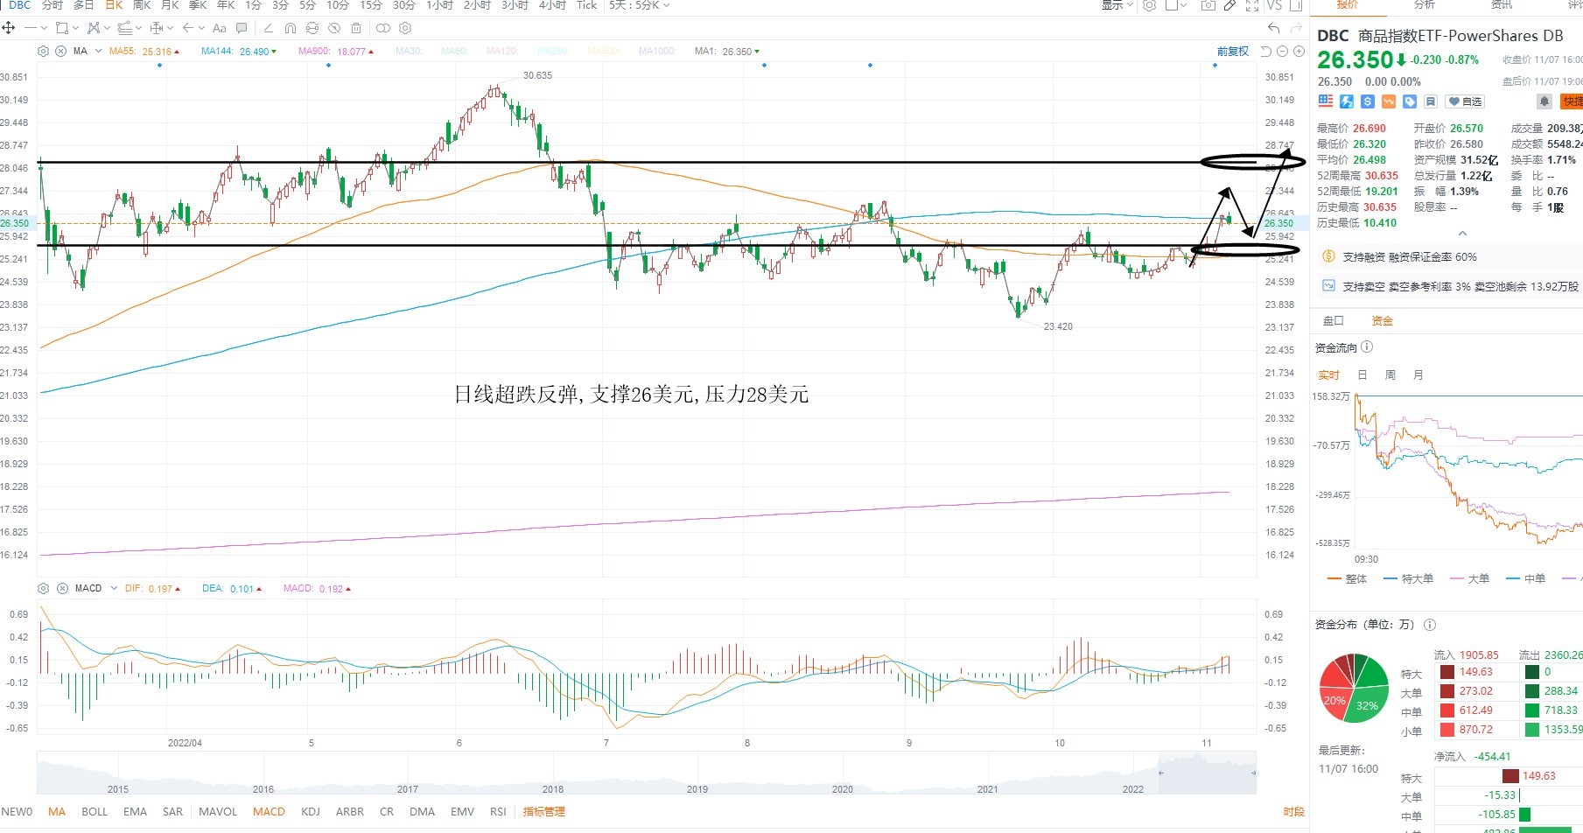Click the US market flag icon
This screenshot has height=833, width=1583.
tap(1326, 101)
